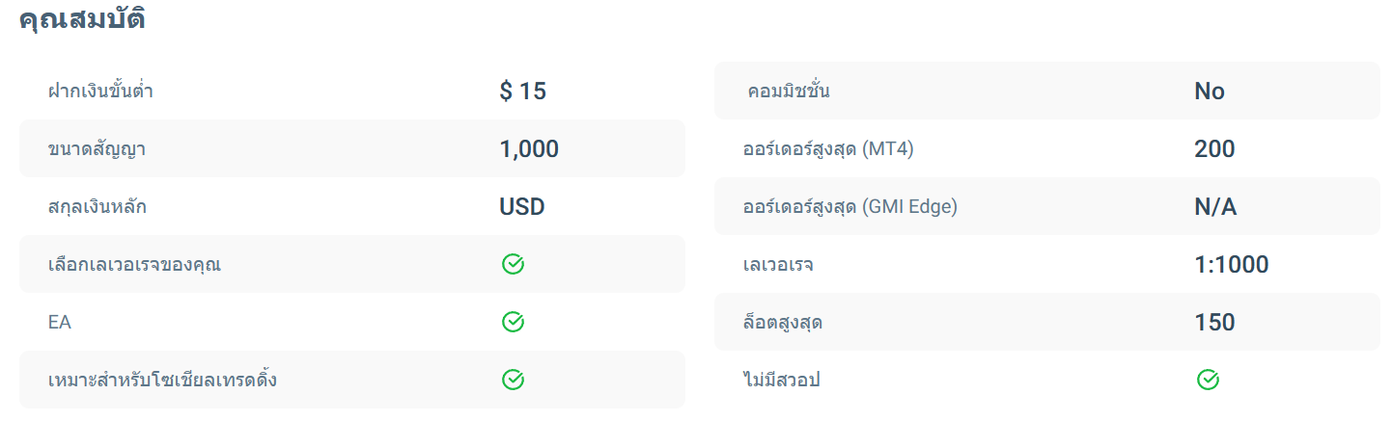This screenshot has width=1392, height=421.
Task: Select the ขนาดสัญญา row label
Action: click(97, 149)
